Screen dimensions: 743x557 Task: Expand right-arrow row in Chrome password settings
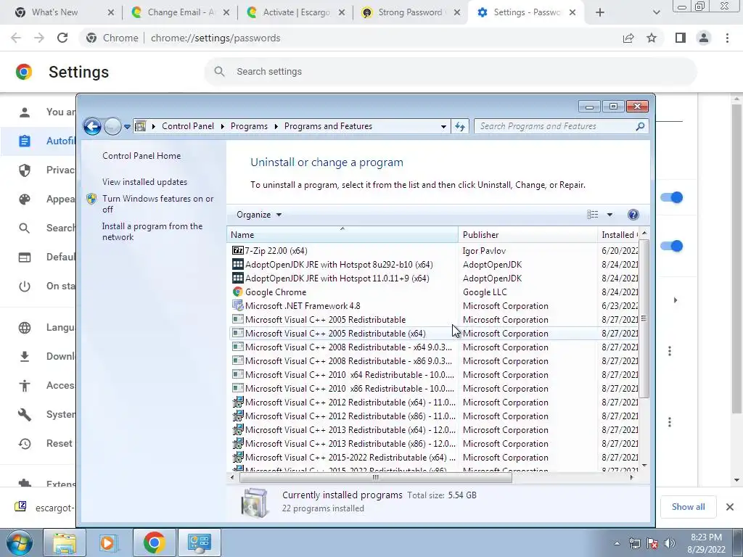coord(676,300)
